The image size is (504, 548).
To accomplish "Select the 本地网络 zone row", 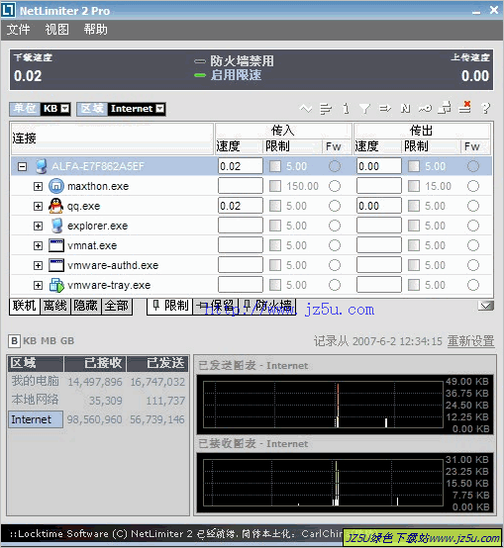I will tap(97, 401).
